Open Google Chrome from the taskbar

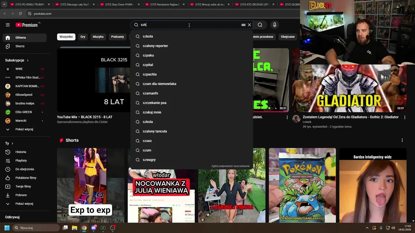click(84, 228)
